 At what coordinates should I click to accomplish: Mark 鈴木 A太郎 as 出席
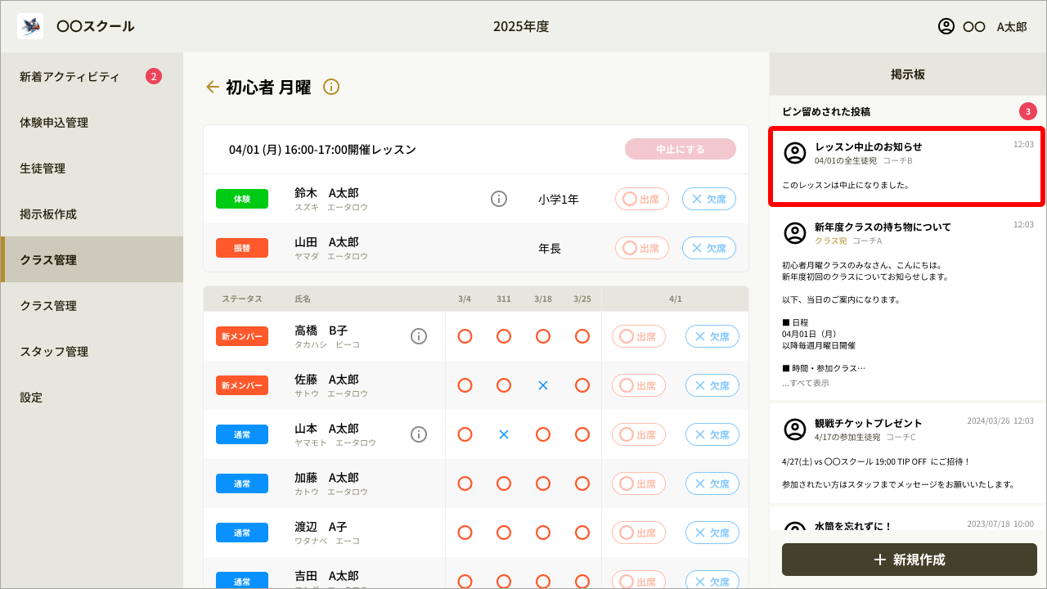641,198
